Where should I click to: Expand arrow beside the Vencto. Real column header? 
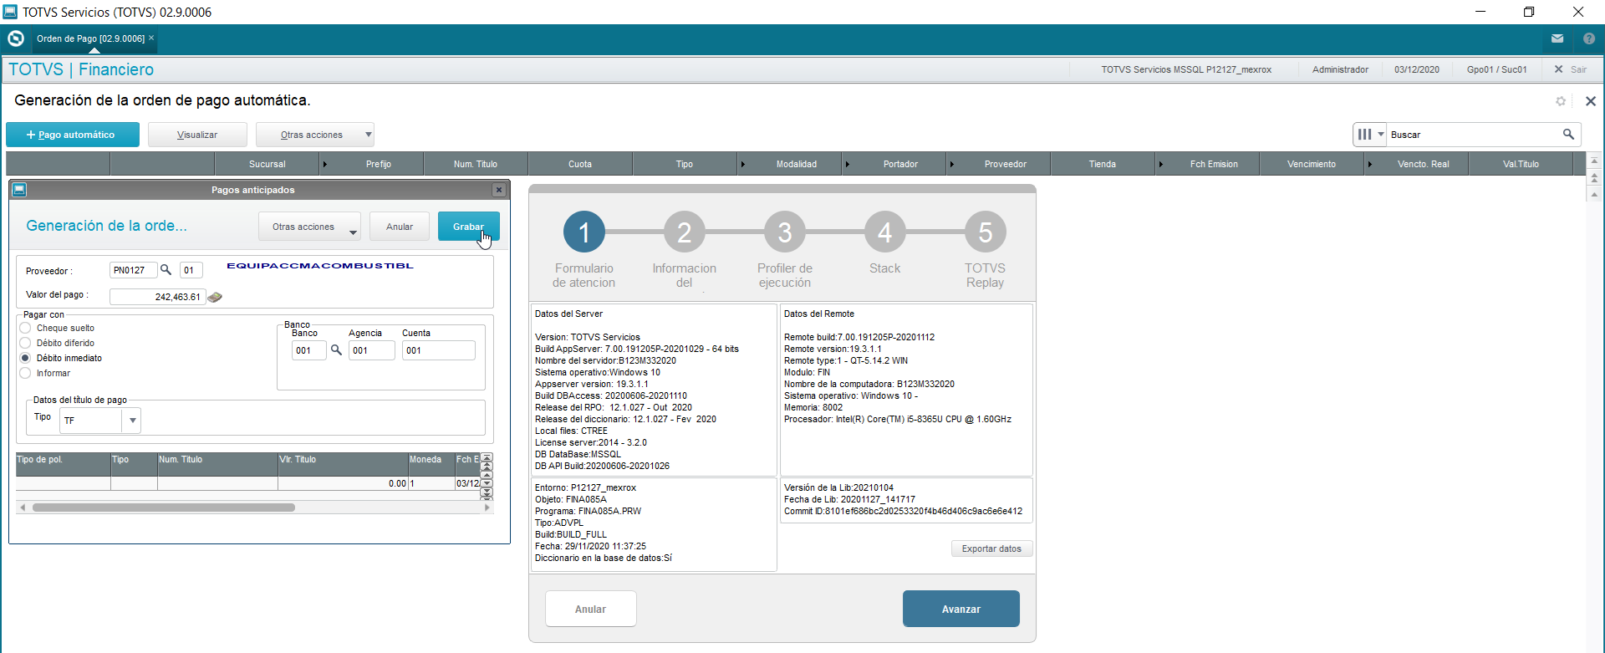click(1369, 164)
